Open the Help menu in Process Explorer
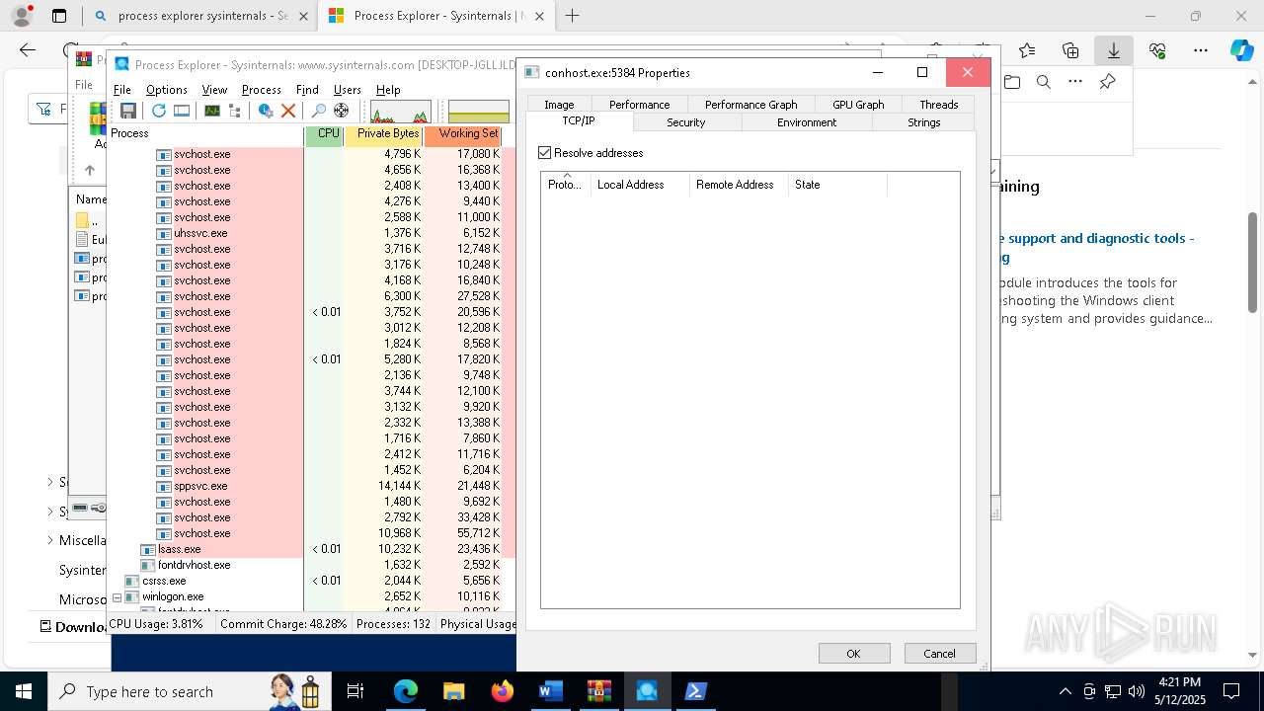 point(388,90)
